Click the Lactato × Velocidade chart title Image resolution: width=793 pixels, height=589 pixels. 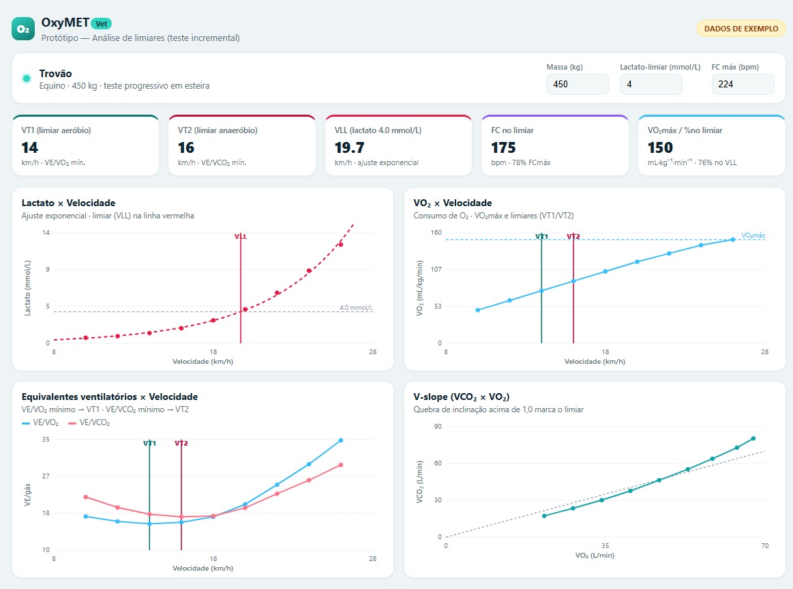pyautogui.click(x=68, y=203)
